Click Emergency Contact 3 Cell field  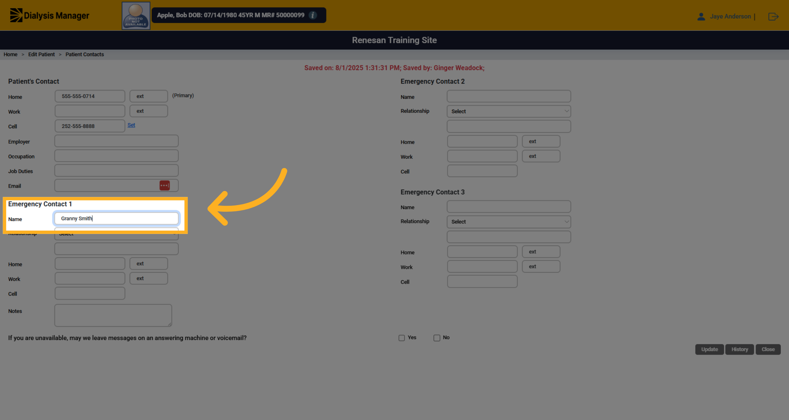[x=482, y=282]
